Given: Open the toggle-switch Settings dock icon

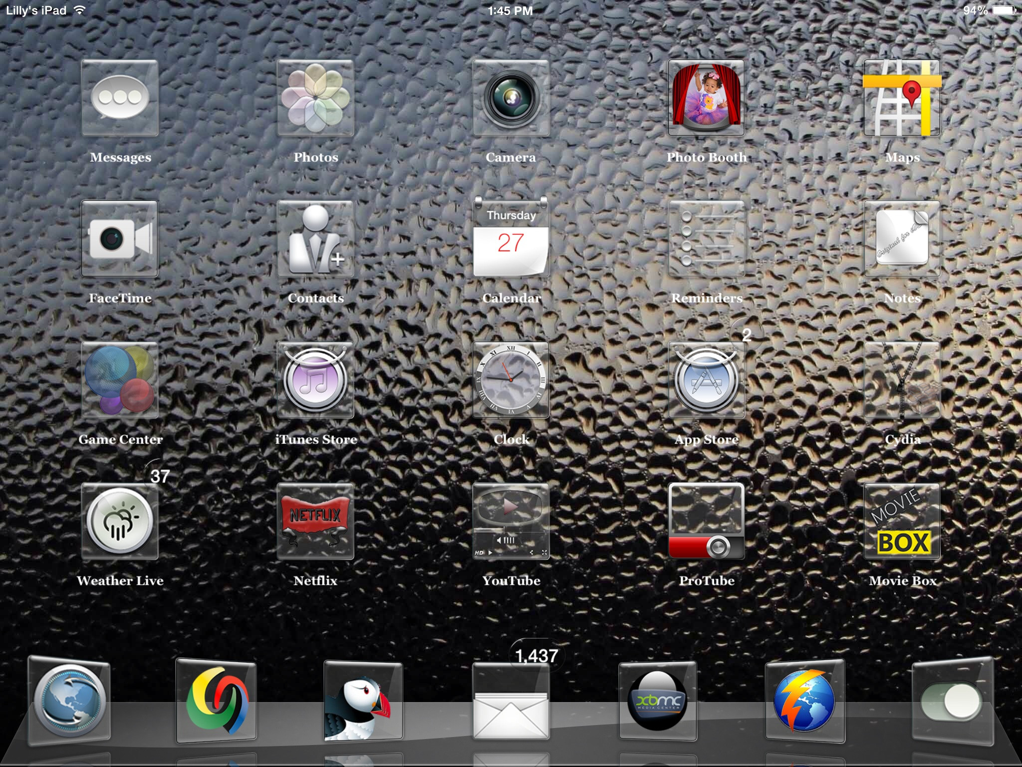Looking at the screenshot, I should pos(952,700).
